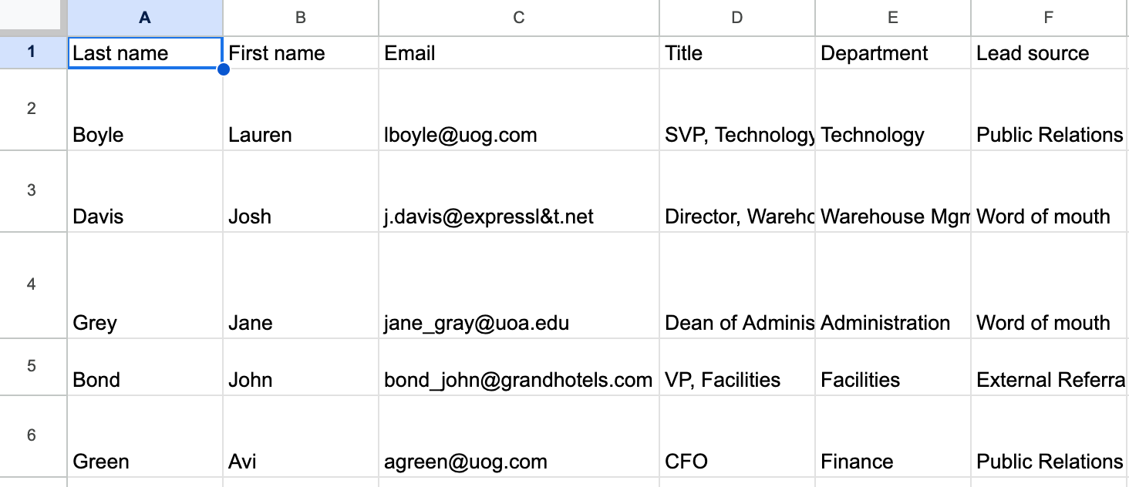Select column A header
This screenshot has width=1129, height=487.
[x=145, y=18]
